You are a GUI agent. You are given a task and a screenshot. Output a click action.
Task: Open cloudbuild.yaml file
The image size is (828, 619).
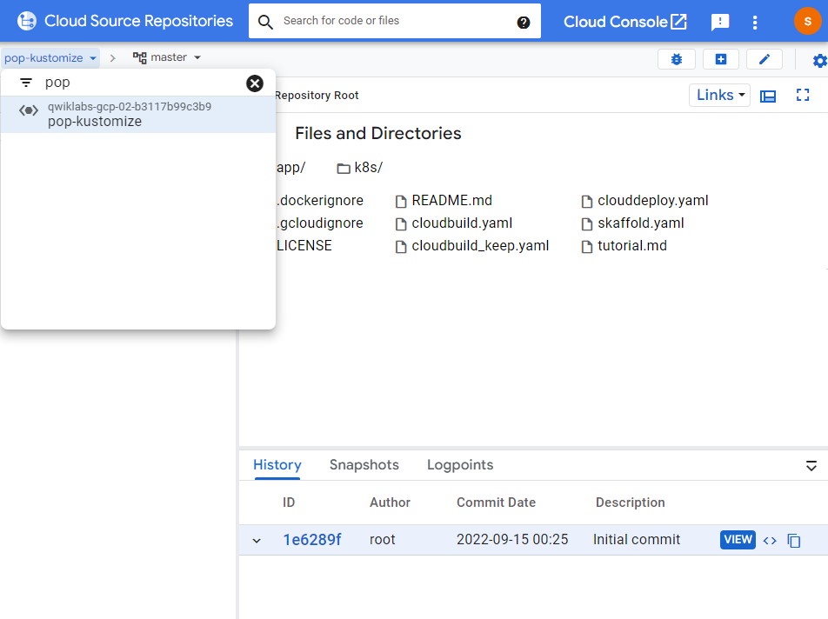pyautogui.click(x=454, y=223)
